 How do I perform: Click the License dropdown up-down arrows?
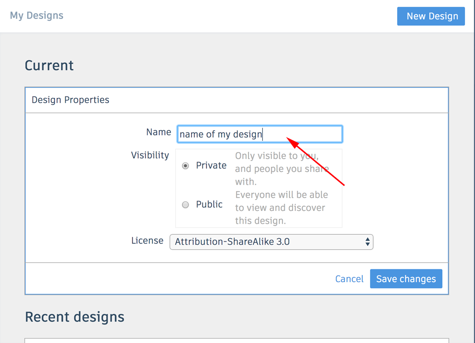click(368, 242)
